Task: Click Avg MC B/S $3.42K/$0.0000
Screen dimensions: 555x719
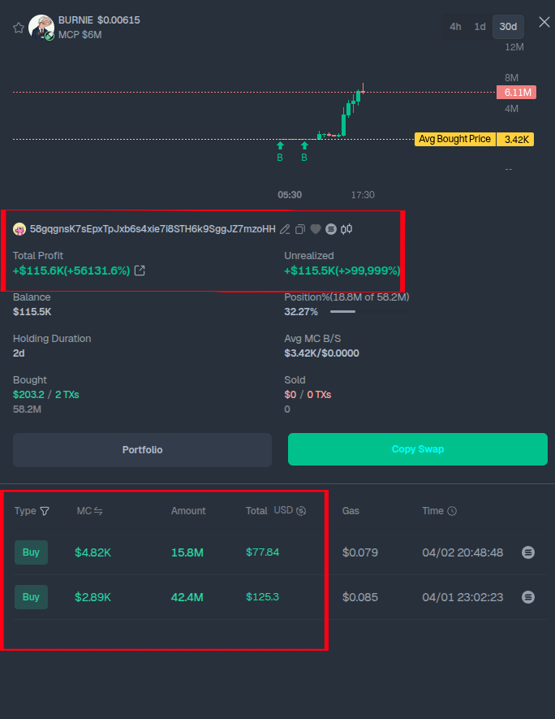Action: 321,353
